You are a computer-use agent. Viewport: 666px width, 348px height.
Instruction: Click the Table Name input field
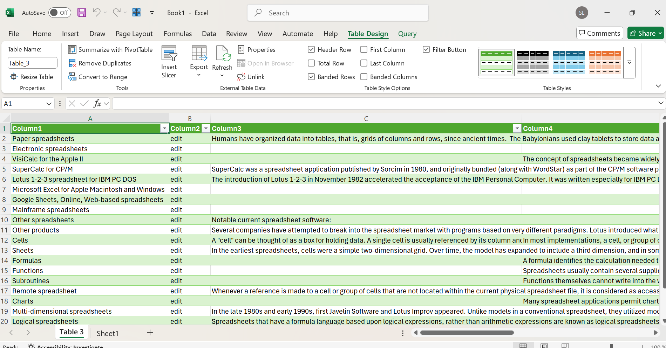[x=32, y=63]
